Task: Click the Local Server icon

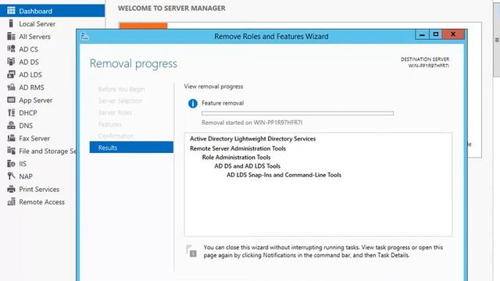Action: pyautogui.click(x=11, y=23)
